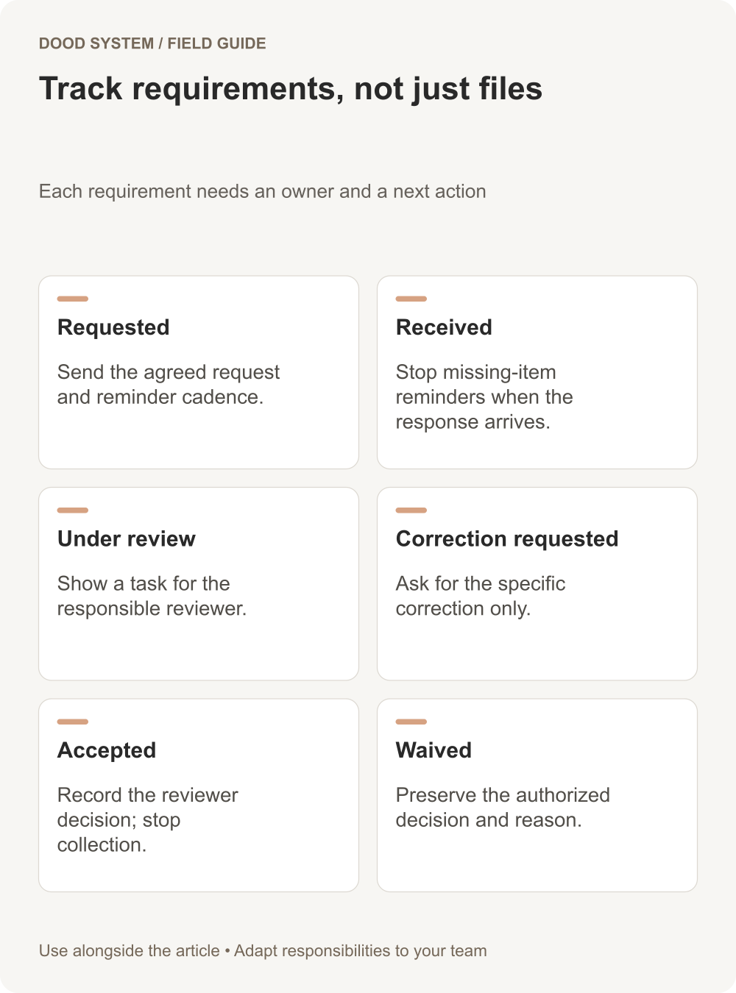The width and height of the screenshot is (736, 993).
Task: Click accent bar above Under review
Action: pyautogui.click(x=73, y=510)
